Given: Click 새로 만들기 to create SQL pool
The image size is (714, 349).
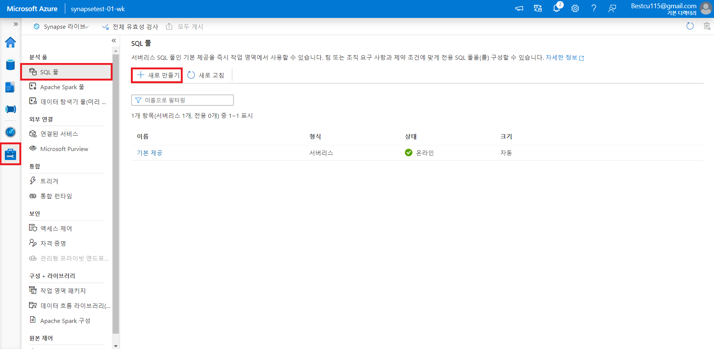Looking at the screenshot, I should [157, 75].
